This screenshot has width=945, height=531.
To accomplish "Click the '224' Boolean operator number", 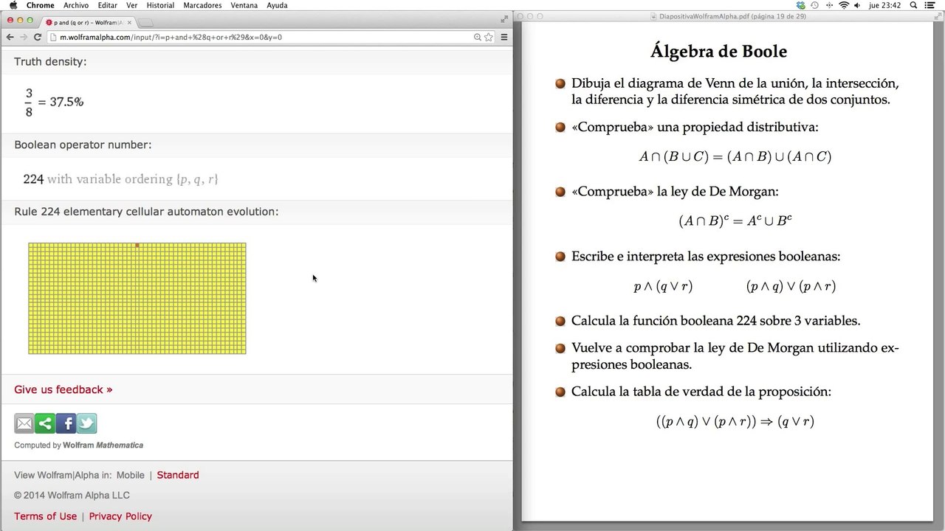I will pos(33,179).
